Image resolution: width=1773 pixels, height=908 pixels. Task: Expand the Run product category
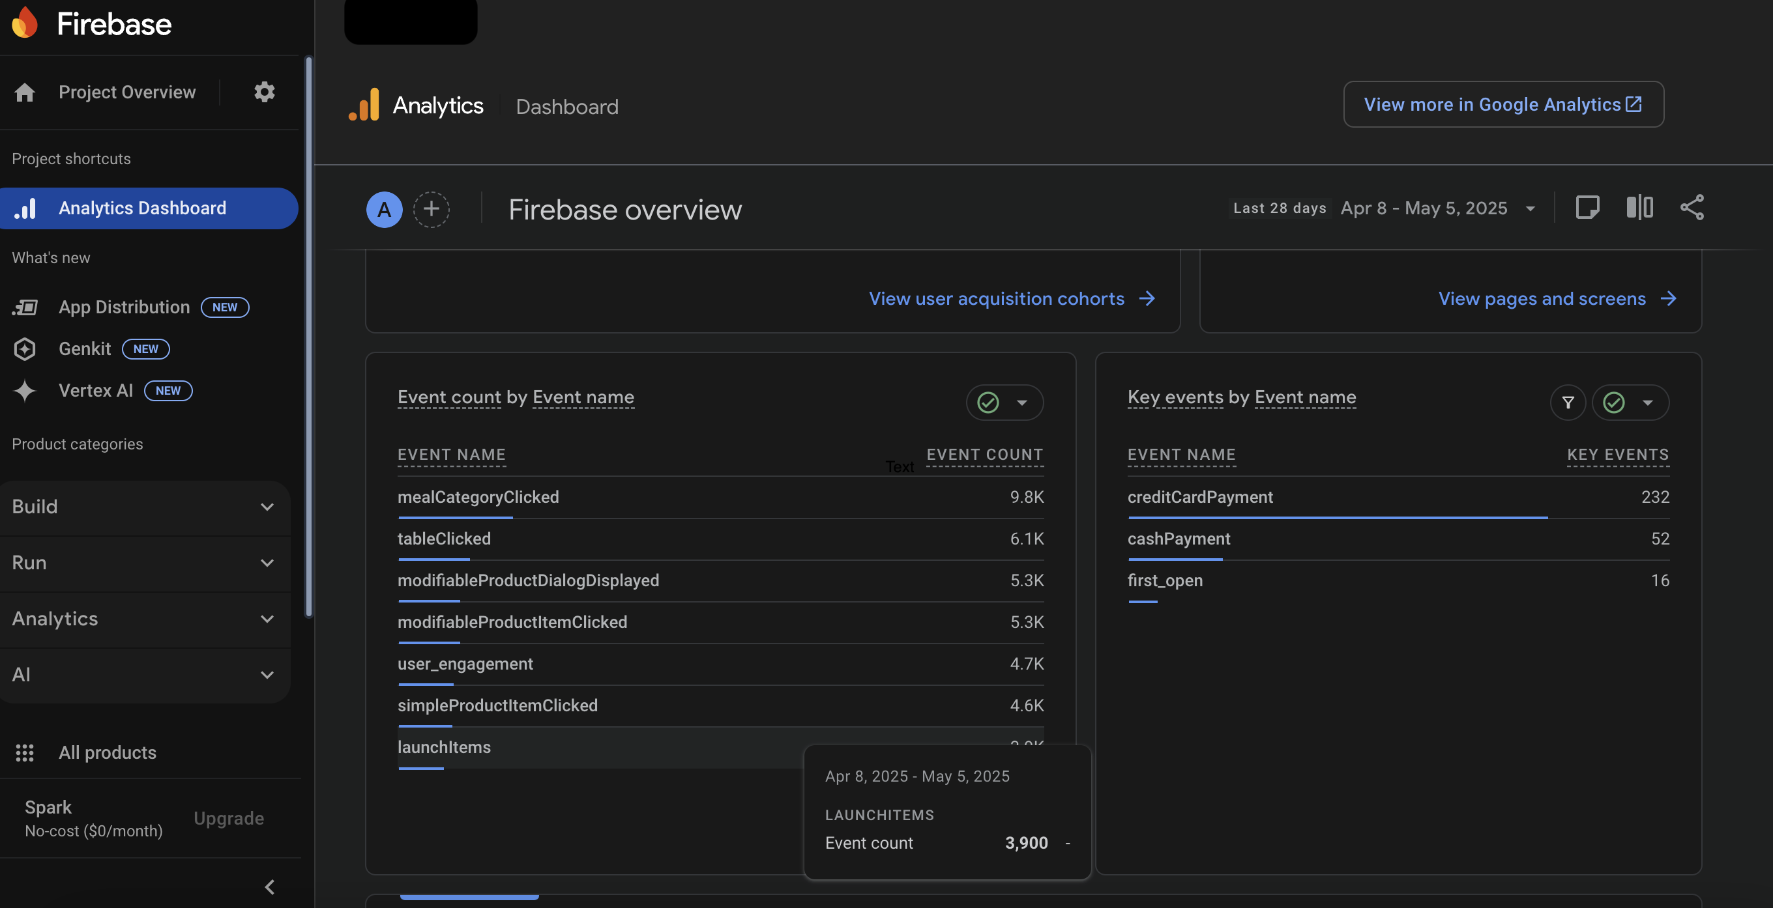145,563
